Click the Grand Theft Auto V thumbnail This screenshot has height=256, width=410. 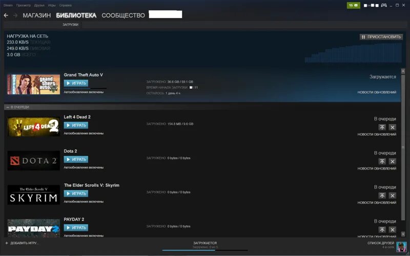(33, 84)
